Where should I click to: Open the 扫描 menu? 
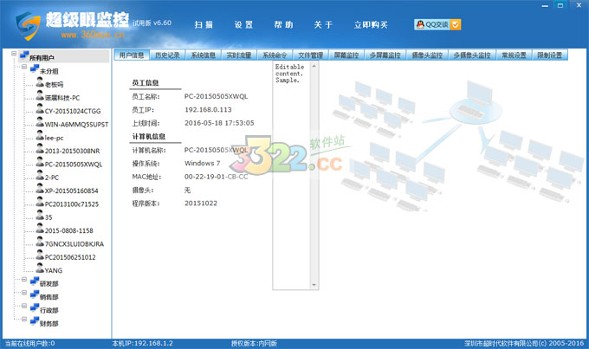tap(204, 25)
